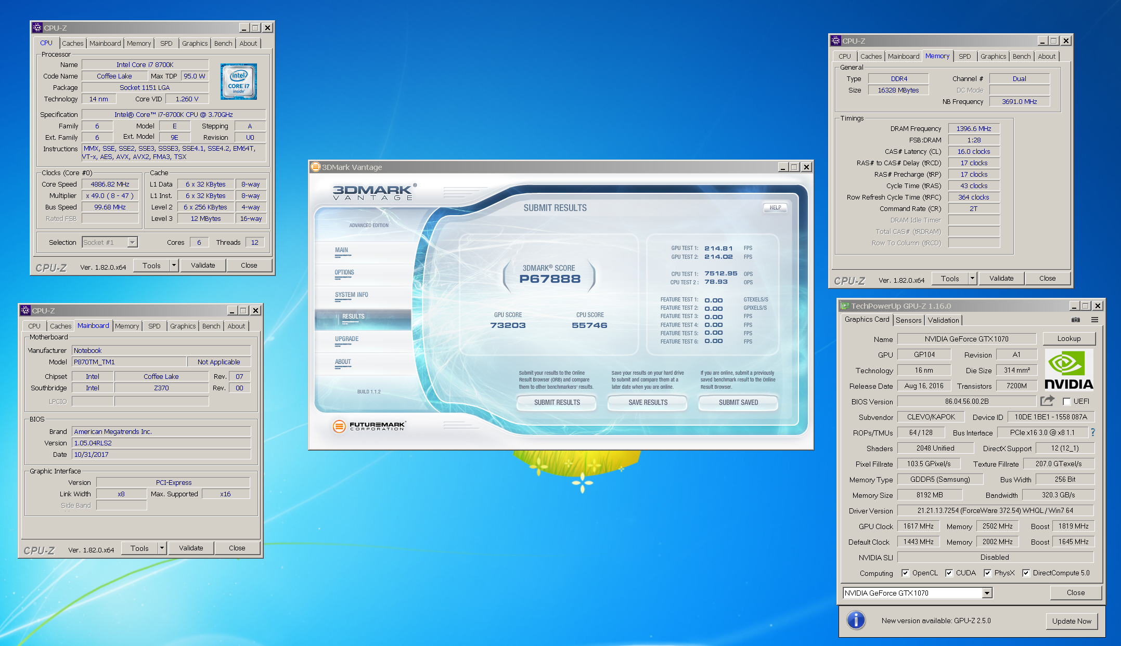This screenshot has width=1121, height=646.
Task: Toggle the DirectCompute 5.0 checkbox
Action: (x=1026, y=573)
